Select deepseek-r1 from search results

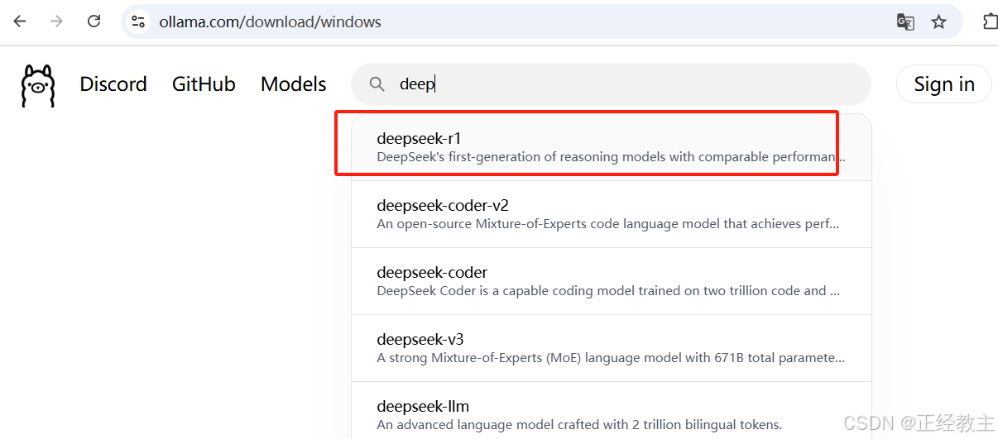(612, 147)
